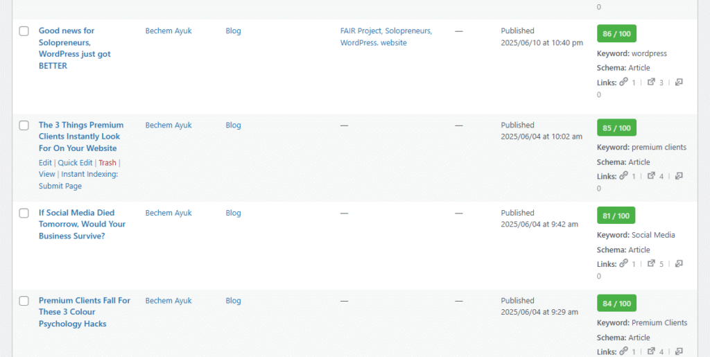The height and width of the screenshot is (357, 710).
Task: Open the 81 / 100 SEO score badge
Action: 616,216
